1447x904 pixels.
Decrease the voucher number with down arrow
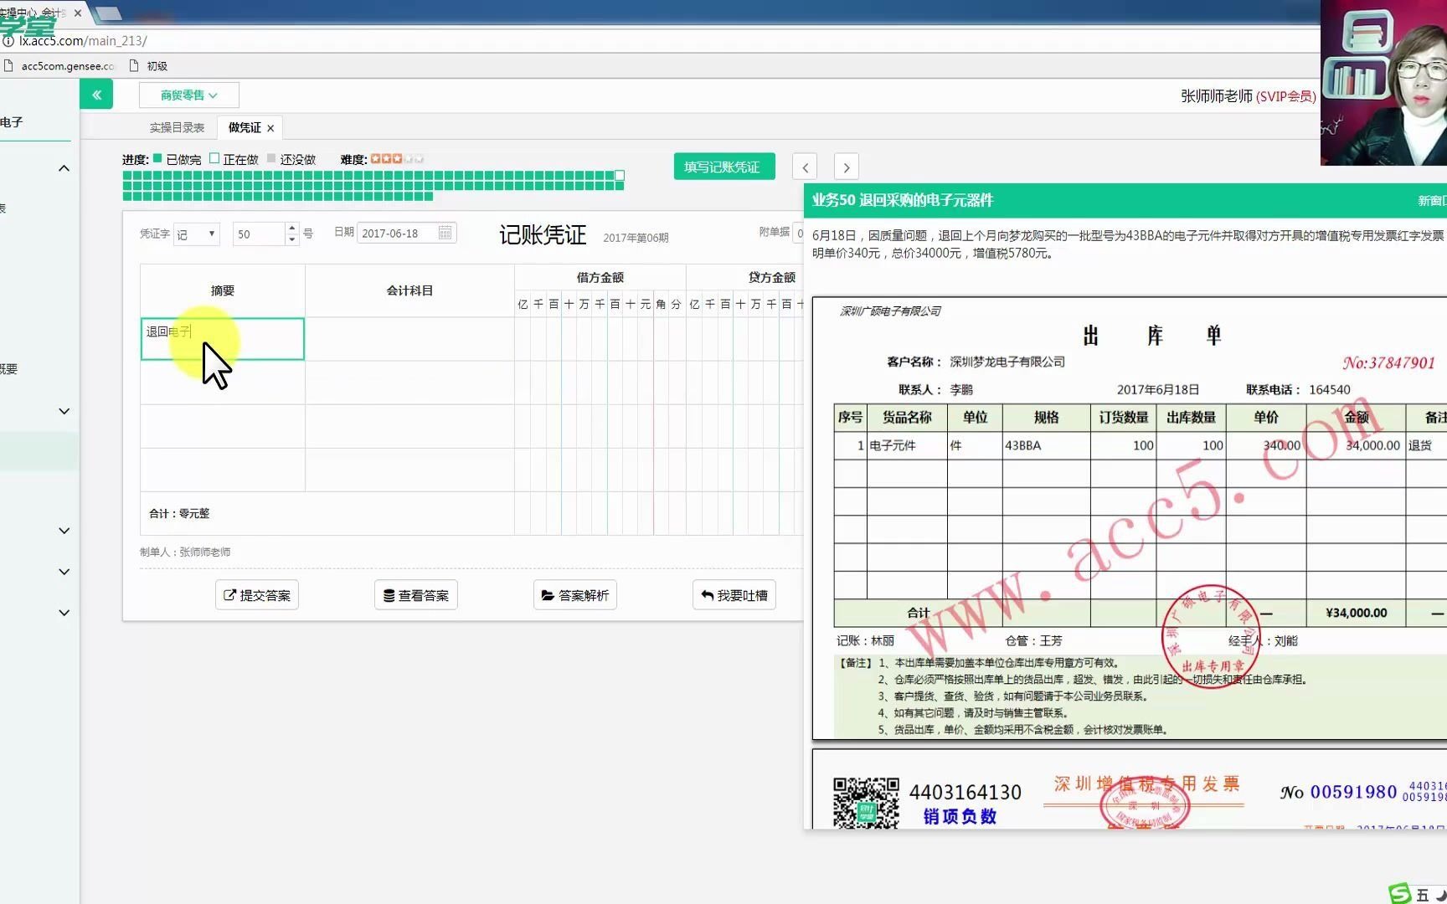(x=291, y=239)
